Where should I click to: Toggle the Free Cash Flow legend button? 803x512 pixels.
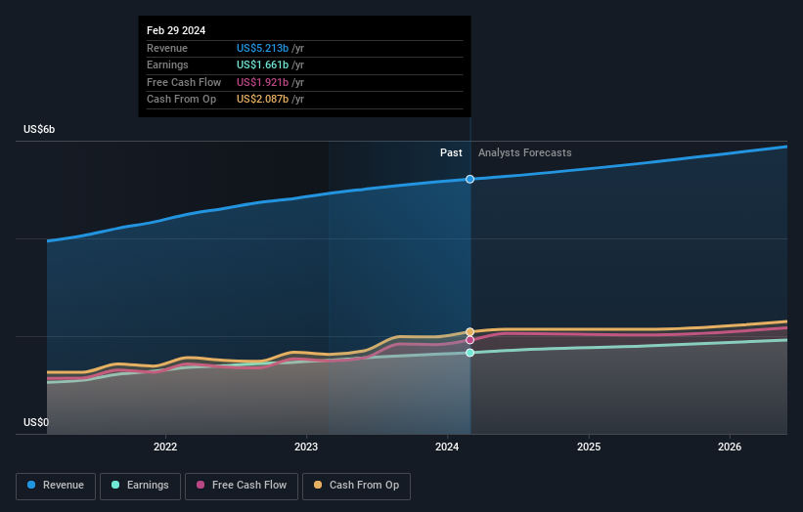242,486
